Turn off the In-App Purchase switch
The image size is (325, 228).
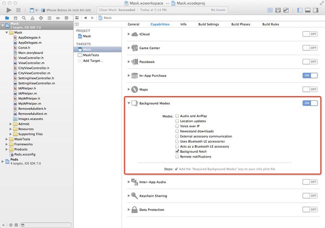coord(310,75)
